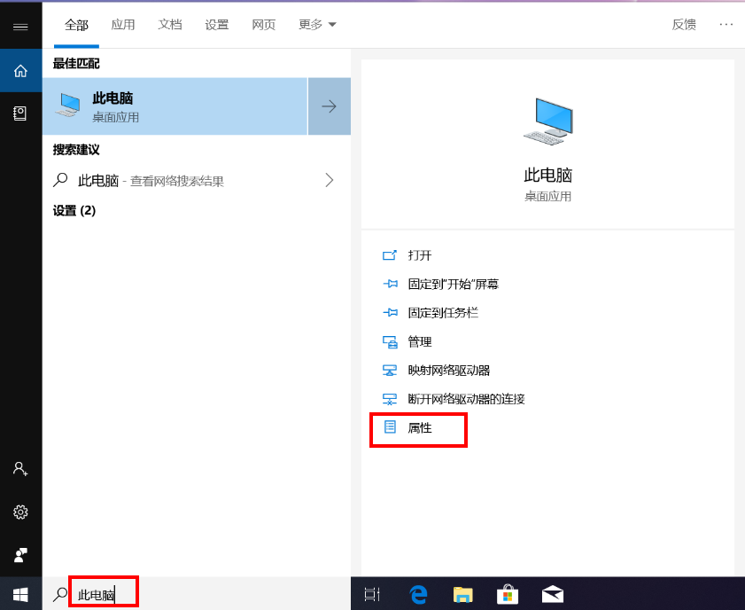This screenshot has height=610, width=745.
Task: Open File Explorer from taskbar
Action: (463, 594)
